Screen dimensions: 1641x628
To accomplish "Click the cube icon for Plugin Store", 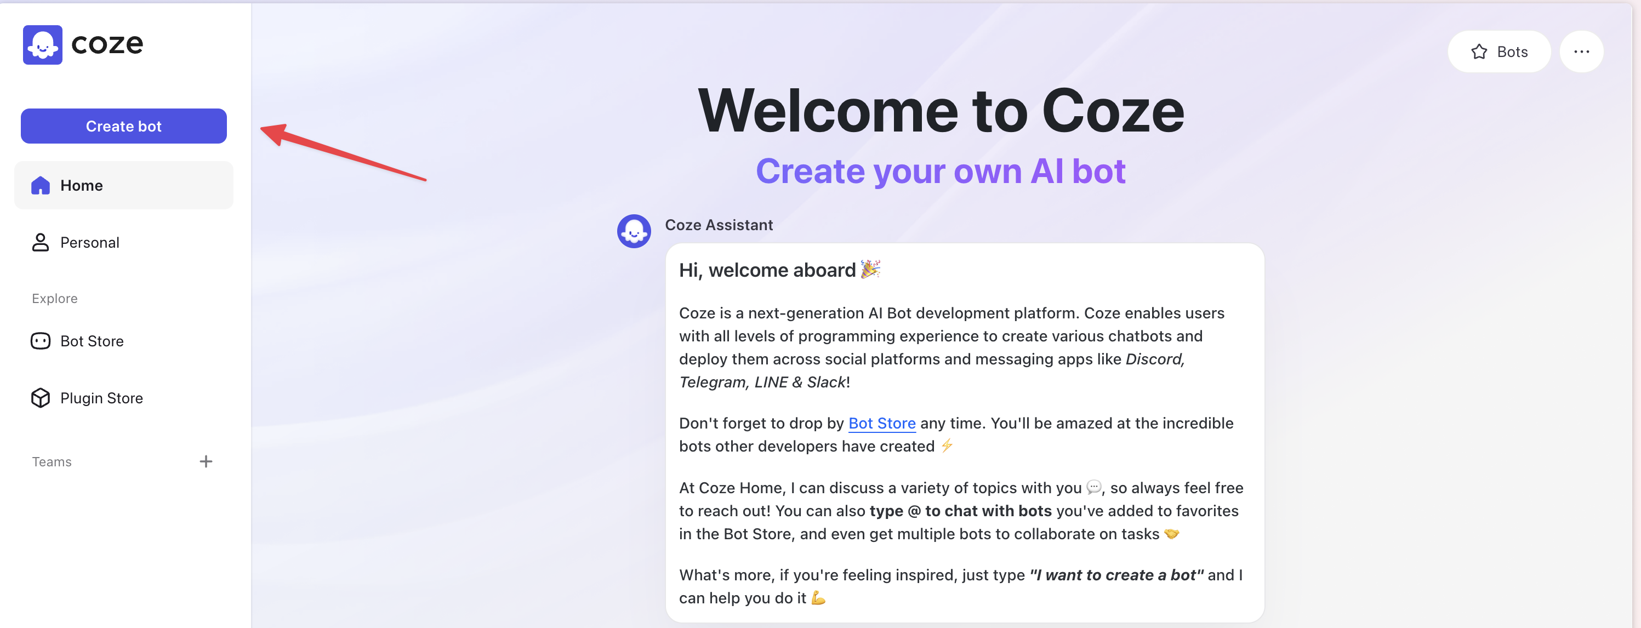I will (40, 398).
